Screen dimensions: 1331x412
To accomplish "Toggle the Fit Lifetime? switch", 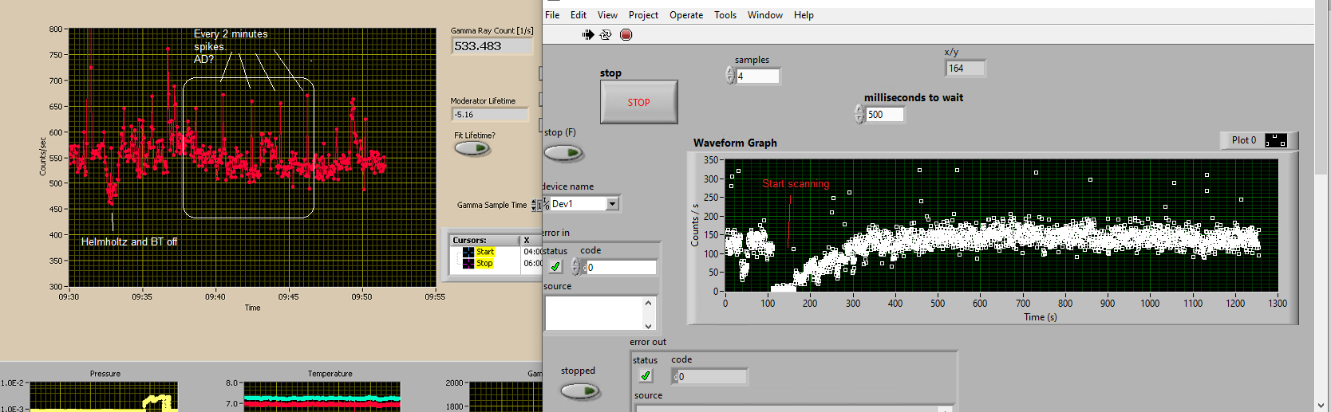I will [x=472, y=148].
